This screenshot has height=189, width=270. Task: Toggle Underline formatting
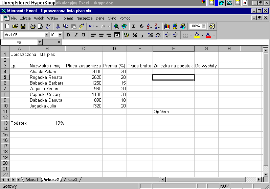click(84, 35)
